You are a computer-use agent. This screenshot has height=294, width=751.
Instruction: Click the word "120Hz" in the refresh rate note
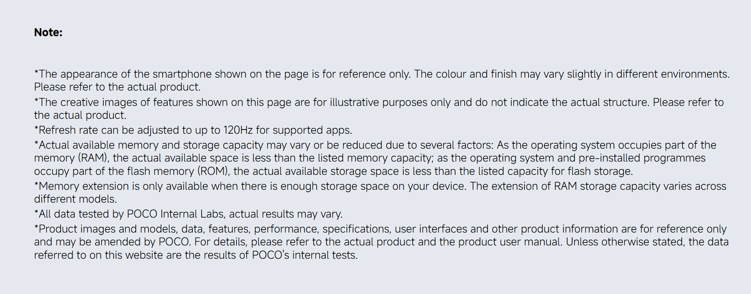[x=238, y=130]
